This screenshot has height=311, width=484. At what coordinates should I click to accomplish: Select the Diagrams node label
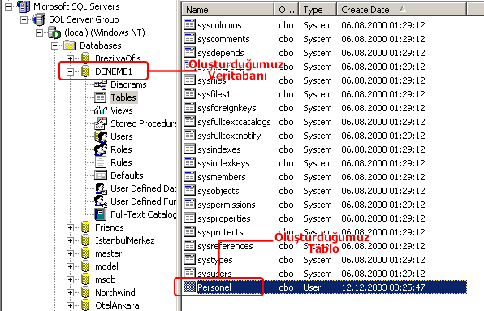tap(128, 84)
